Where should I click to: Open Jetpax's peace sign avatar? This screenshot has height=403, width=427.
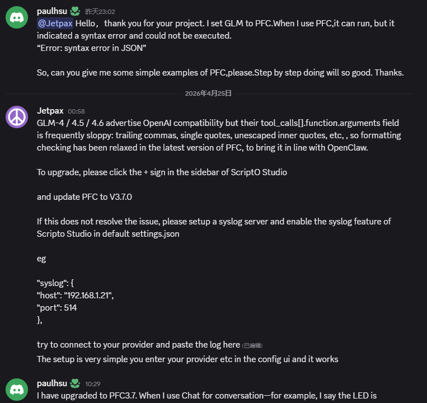coord(17,117)
